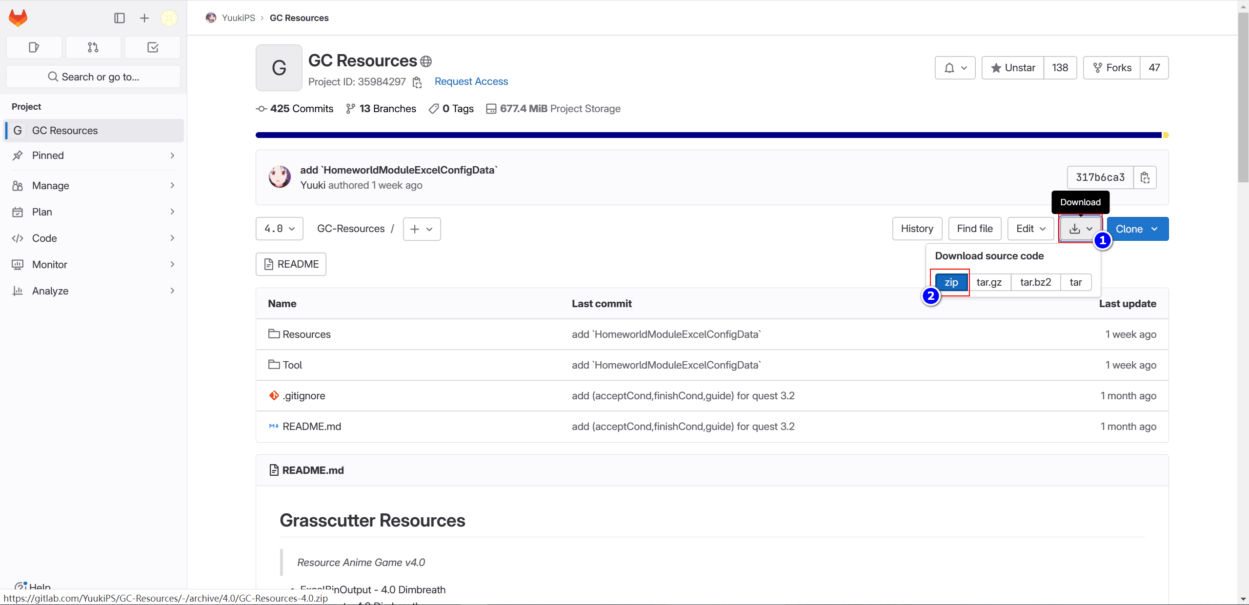Expand the Plan menu

pos(94,212)
